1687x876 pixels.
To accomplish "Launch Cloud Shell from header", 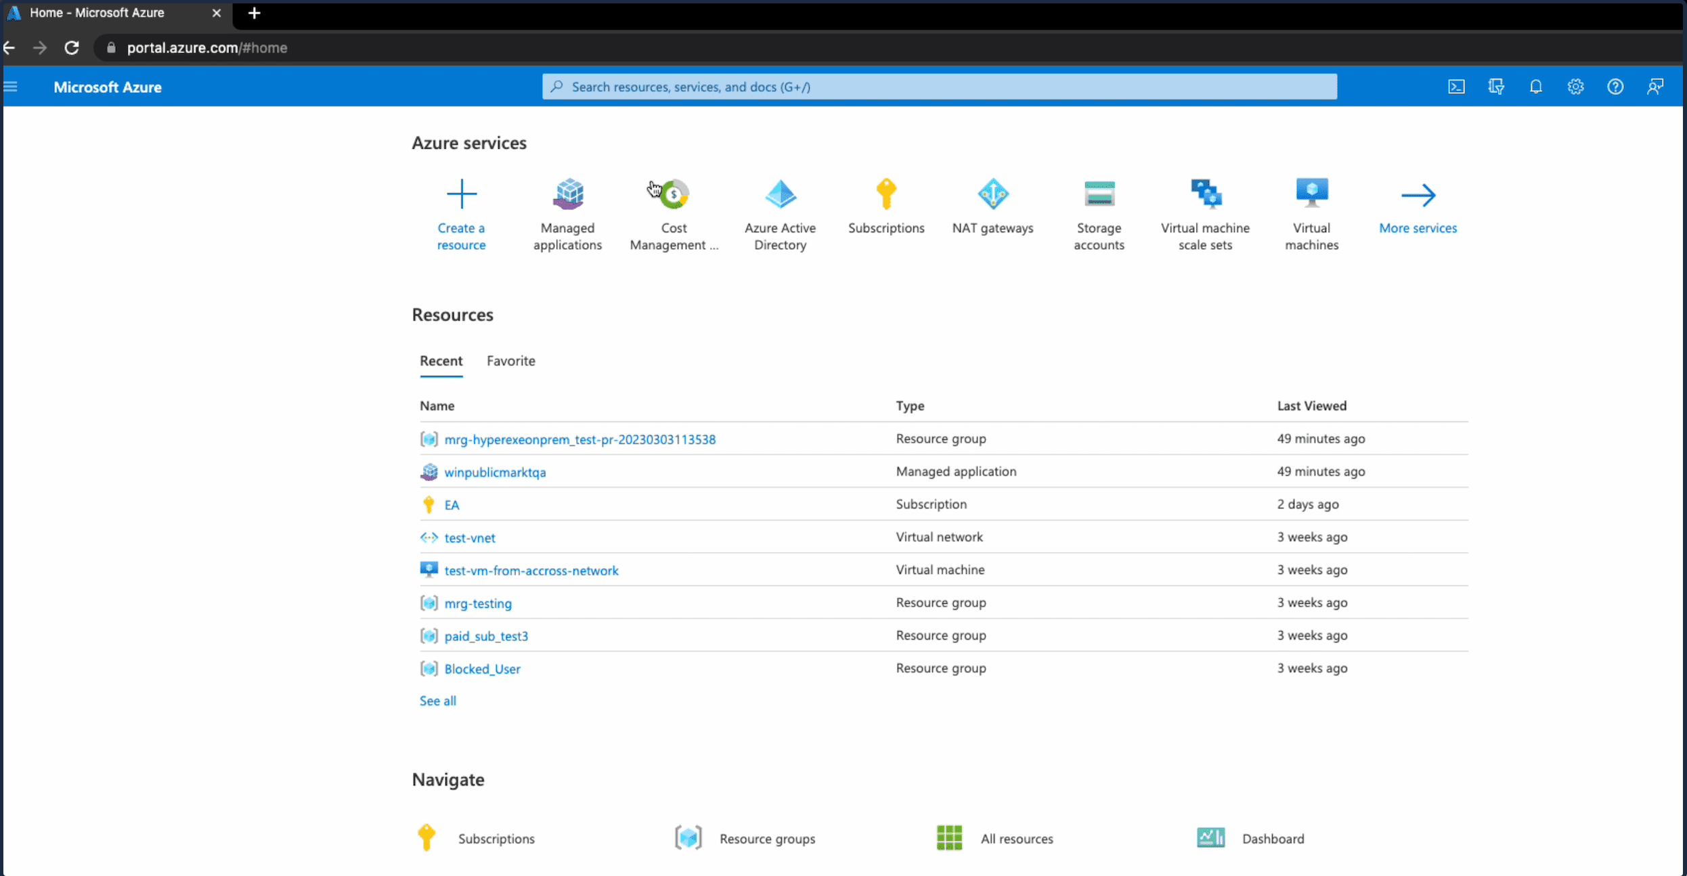I will click(1456, 87).
